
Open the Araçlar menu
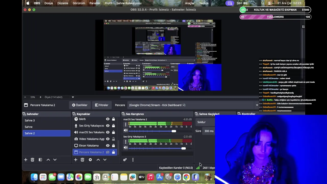coord(190,3)
